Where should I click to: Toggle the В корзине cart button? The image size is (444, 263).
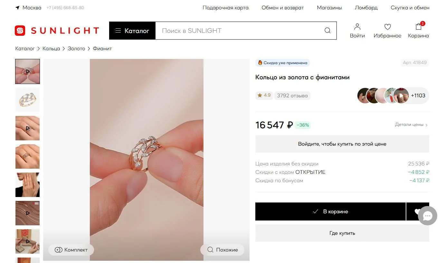pyautogui.click(x=330, y=211)
